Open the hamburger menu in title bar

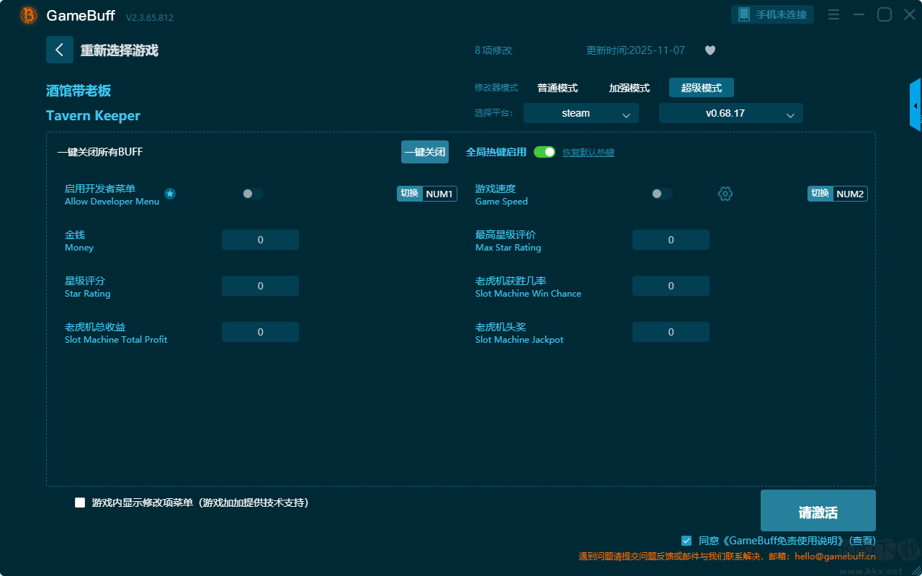pyautogui.click(x=833, y=14)
